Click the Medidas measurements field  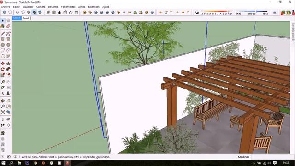coord(271,157)
